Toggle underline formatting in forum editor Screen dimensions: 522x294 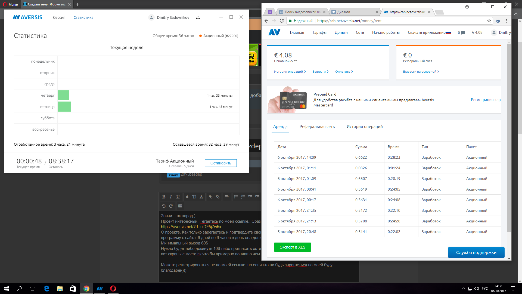click(x=178, y=197)
